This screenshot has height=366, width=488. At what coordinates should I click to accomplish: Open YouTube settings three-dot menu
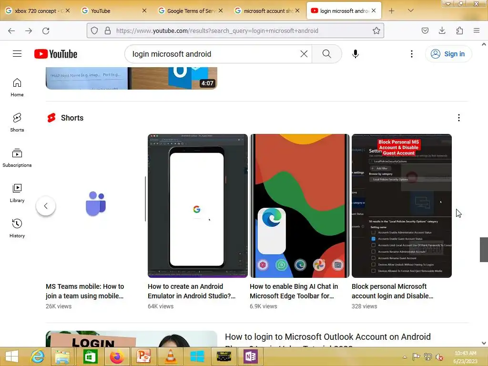pyautogui.click(x=412, y=54)
